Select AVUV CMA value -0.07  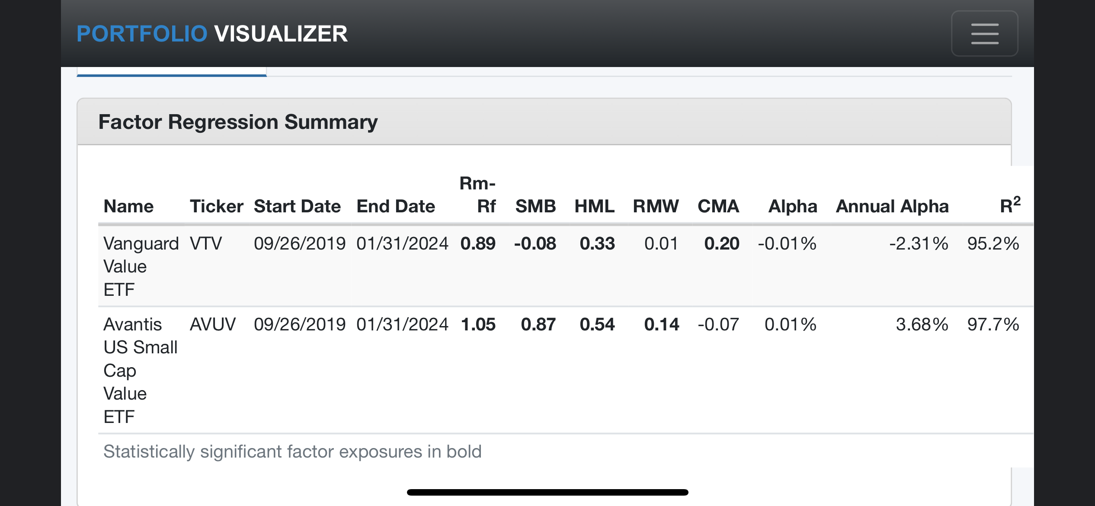click(x=718, y=324)
